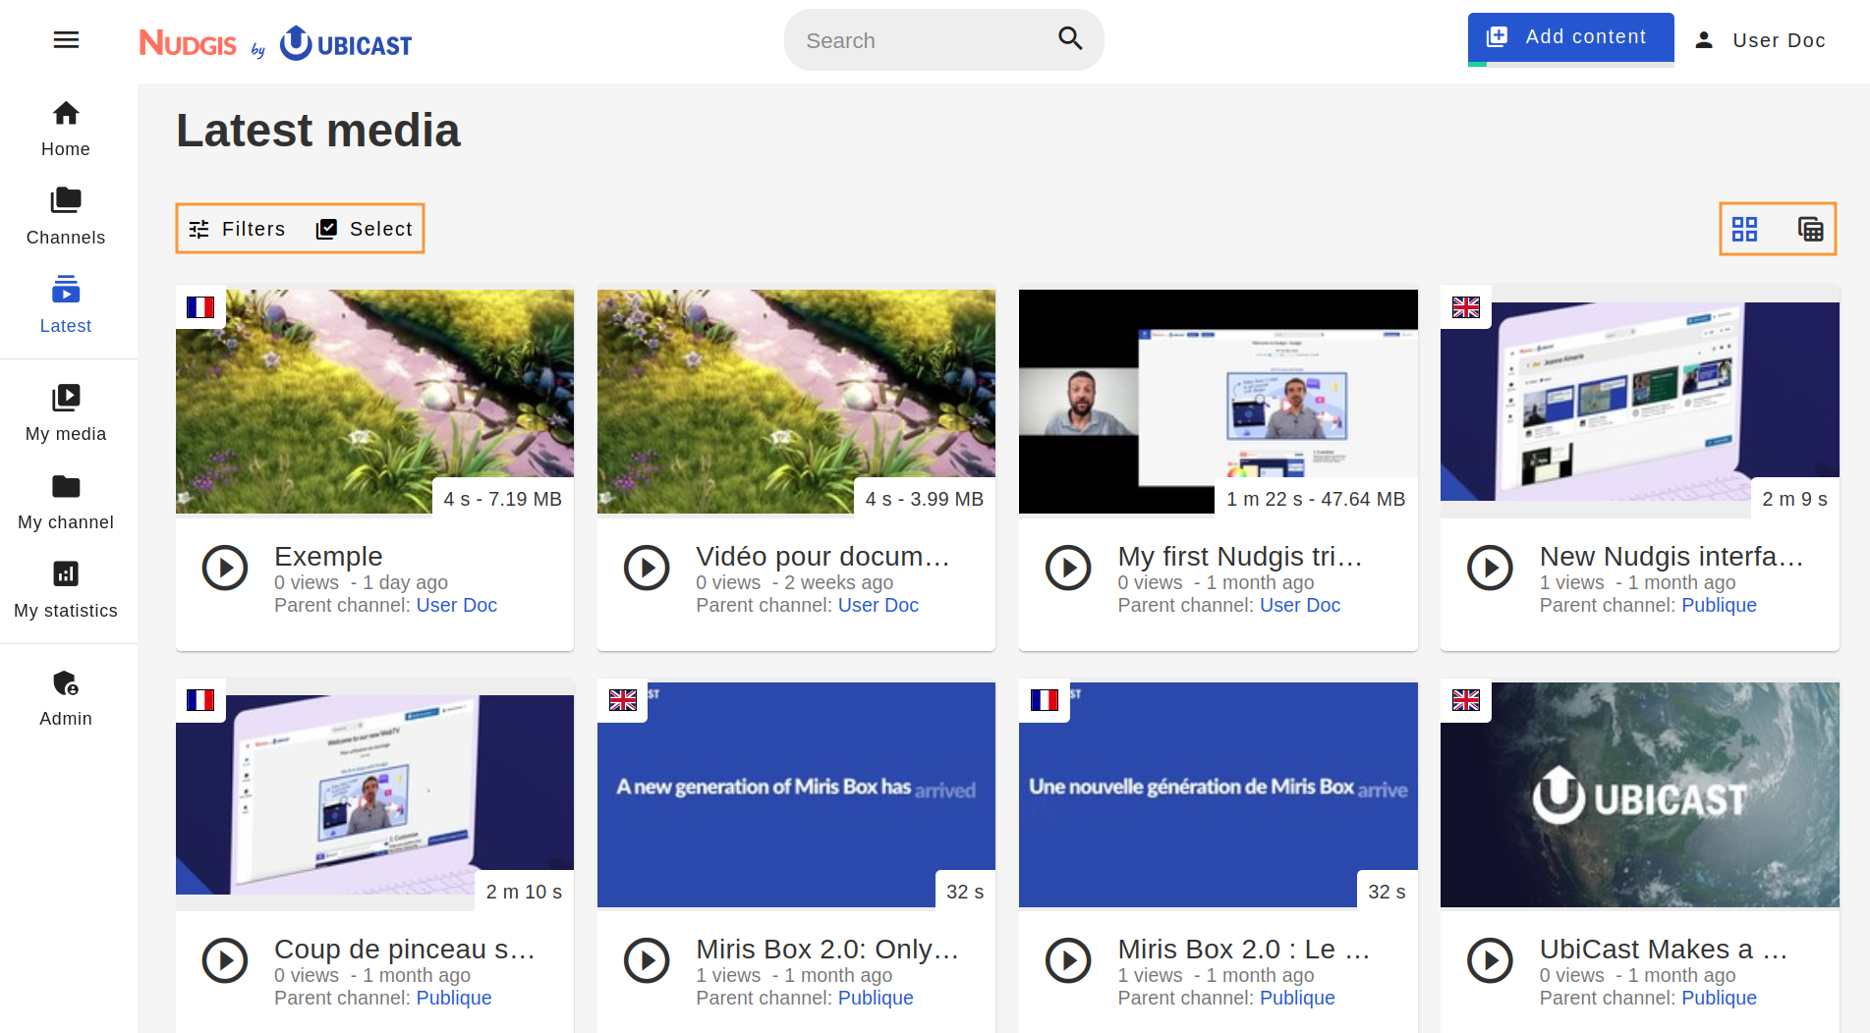Viewport: 1870px width, 1033px height.
Task: Click Miris Box 2.0: Only… title
Action: 827,950
